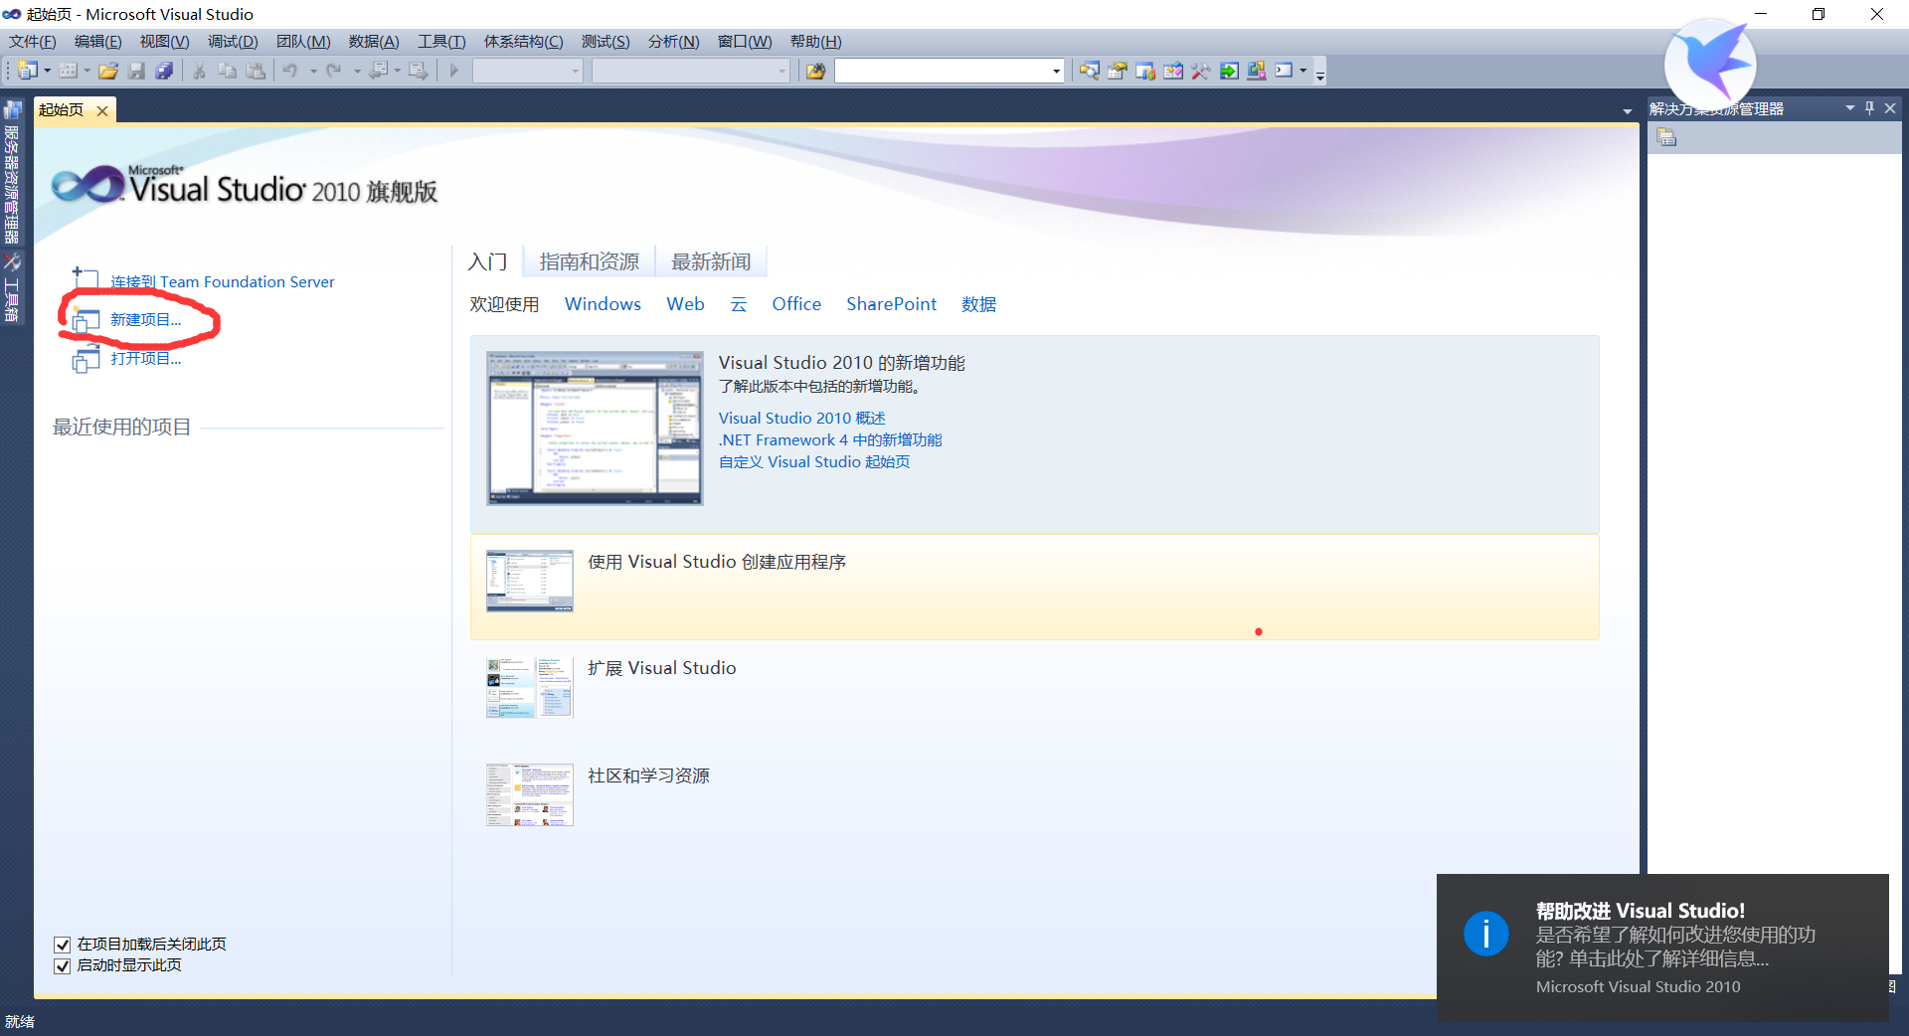Open the Solution Platforms combo box
The width and height of the screenshot is (1909, 1036).
coord(691,71)
